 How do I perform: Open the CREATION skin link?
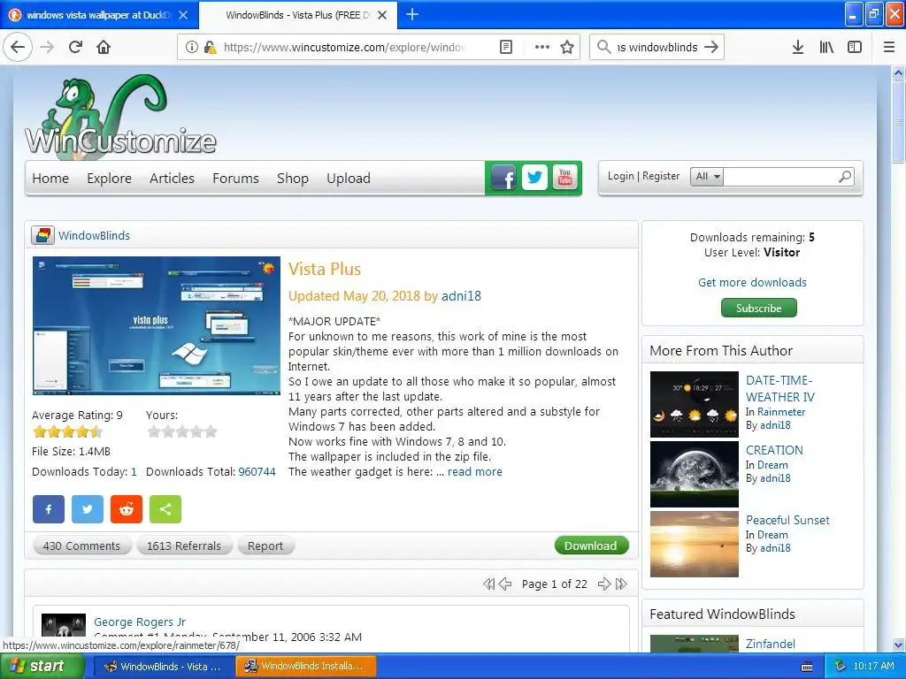(x=774, y=450)
